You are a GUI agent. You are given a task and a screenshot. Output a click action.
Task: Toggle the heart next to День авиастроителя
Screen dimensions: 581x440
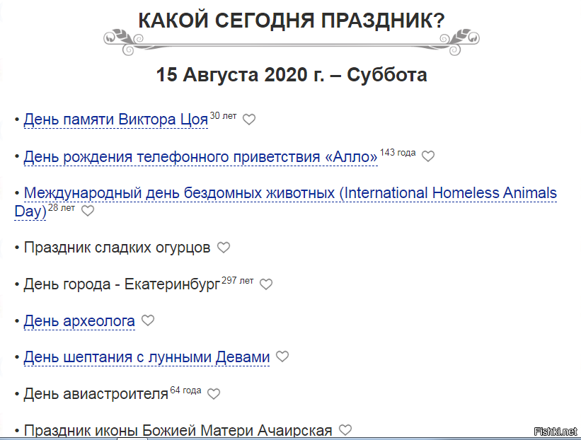214,393
